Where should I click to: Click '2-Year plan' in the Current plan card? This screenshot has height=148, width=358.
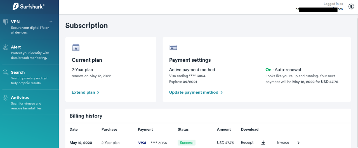tap(82, 70)
